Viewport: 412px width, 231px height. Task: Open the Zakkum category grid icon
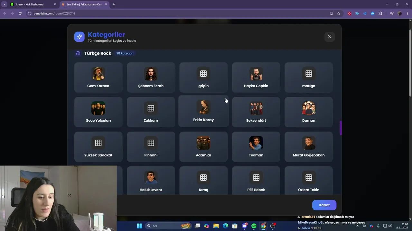[151, 108]
